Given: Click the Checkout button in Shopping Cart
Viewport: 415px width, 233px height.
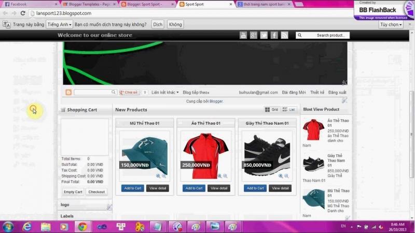Looking at the screenshot, I should [x=96, y=192].
